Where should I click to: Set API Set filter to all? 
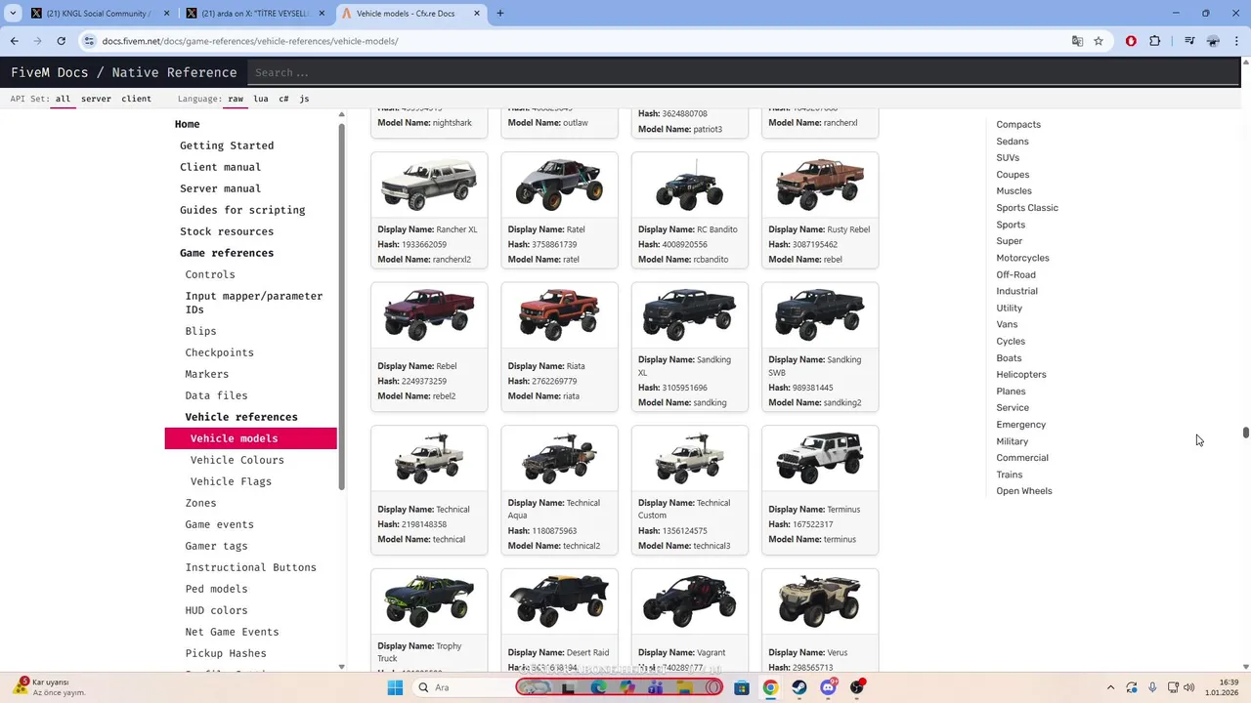(x=63, y=99)
